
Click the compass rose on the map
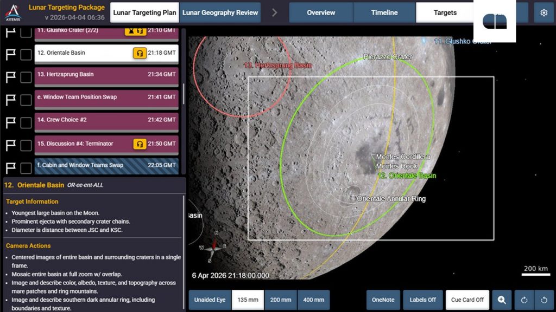[x=213, y=247]
